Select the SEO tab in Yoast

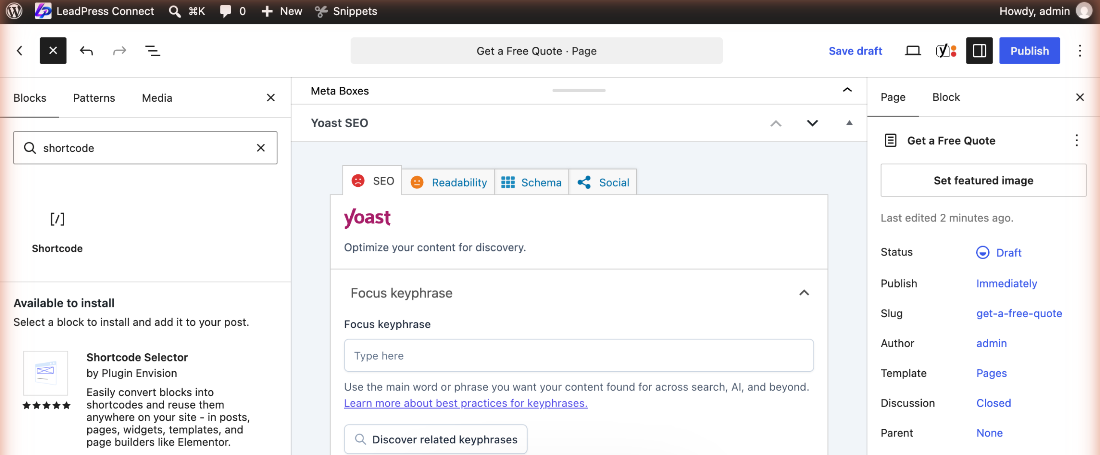(x=373, y=181)
